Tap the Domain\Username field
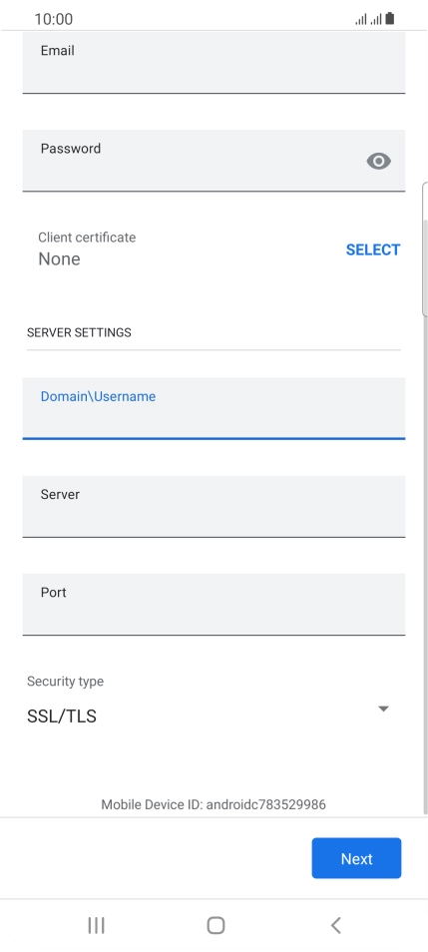428x952 pixels. (x=214, y=408)
